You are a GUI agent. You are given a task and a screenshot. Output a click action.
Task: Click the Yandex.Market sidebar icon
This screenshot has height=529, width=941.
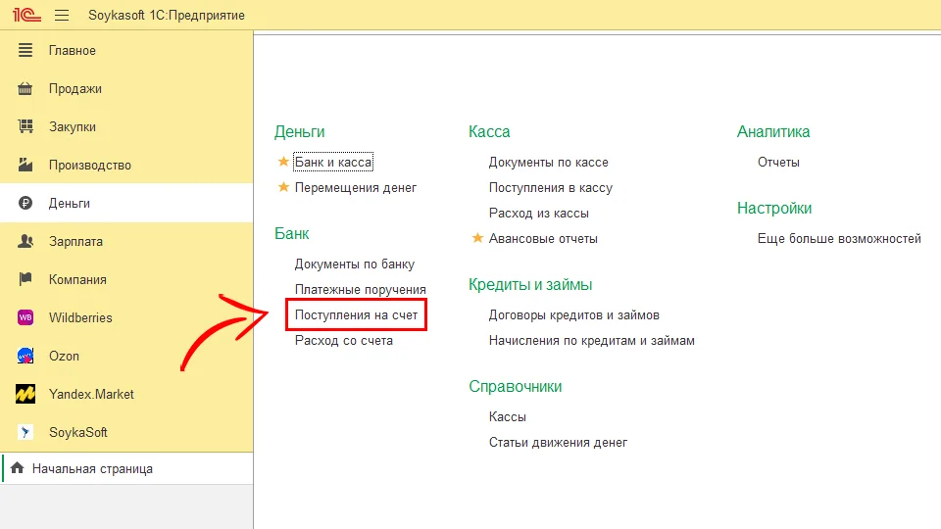coord(26,394)
